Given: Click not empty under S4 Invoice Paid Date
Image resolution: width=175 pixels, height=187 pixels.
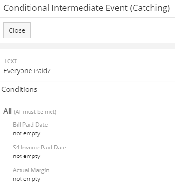Looking at the screenshot, I should (x=27, y=157).
